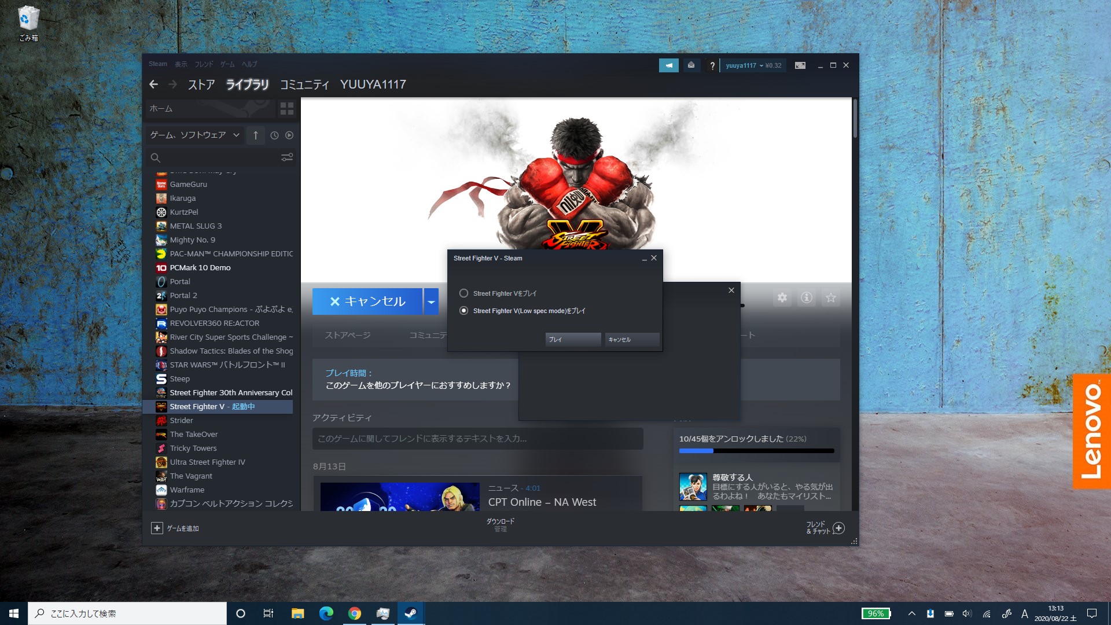The image size is (1111, 625).
Task: Click キャンセル button in launch dialog
Action: point(632,339)
